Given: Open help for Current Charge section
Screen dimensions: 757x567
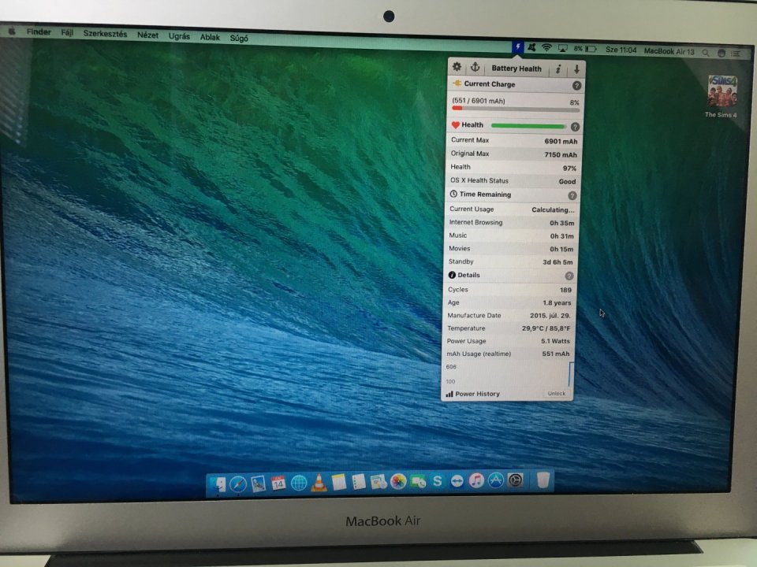Looking at the screenshot, I should [576, 85].
